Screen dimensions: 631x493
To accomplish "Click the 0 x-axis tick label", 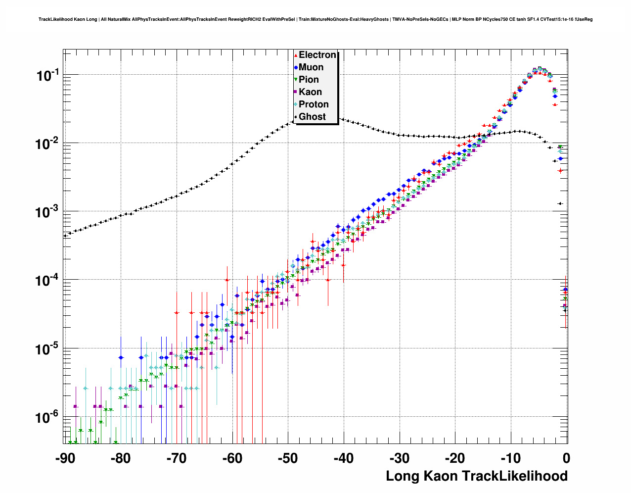I will 566,458.
